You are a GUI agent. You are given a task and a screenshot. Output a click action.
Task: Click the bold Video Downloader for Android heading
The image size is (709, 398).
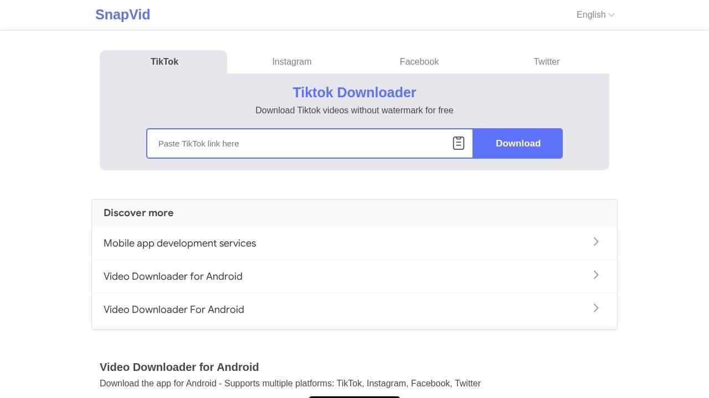tap(179, 367)
